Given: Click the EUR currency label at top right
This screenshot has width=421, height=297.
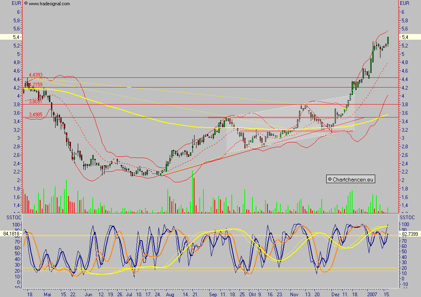Looking at the screenshot, I should coord(404,3).
